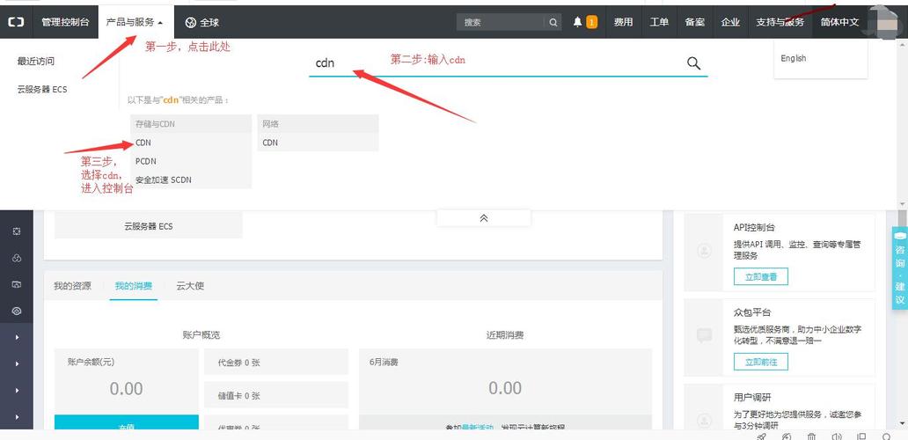Click the top bar 搜索 input field
Screen dimensions: 908x440
(x=501, y=23)
